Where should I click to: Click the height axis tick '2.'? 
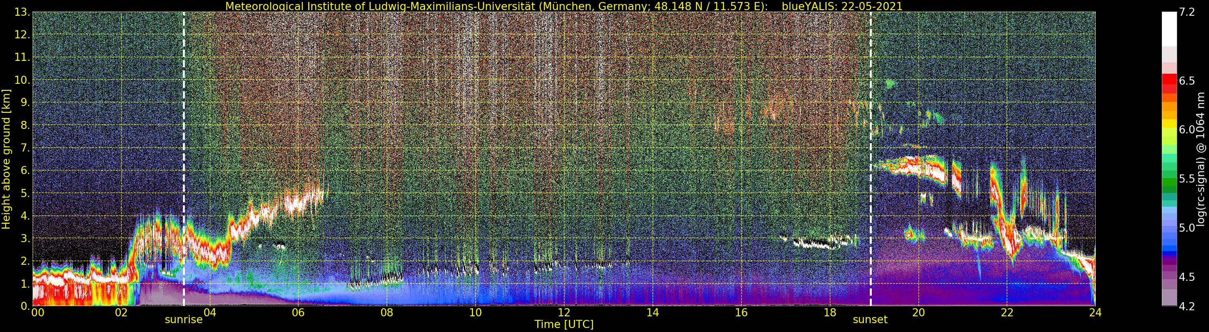click(x=25, y=261)
